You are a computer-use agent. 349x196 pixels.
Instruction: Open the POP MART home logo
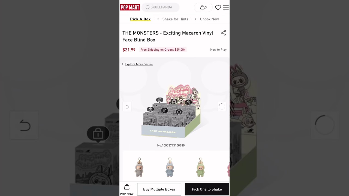click(130, 7)
